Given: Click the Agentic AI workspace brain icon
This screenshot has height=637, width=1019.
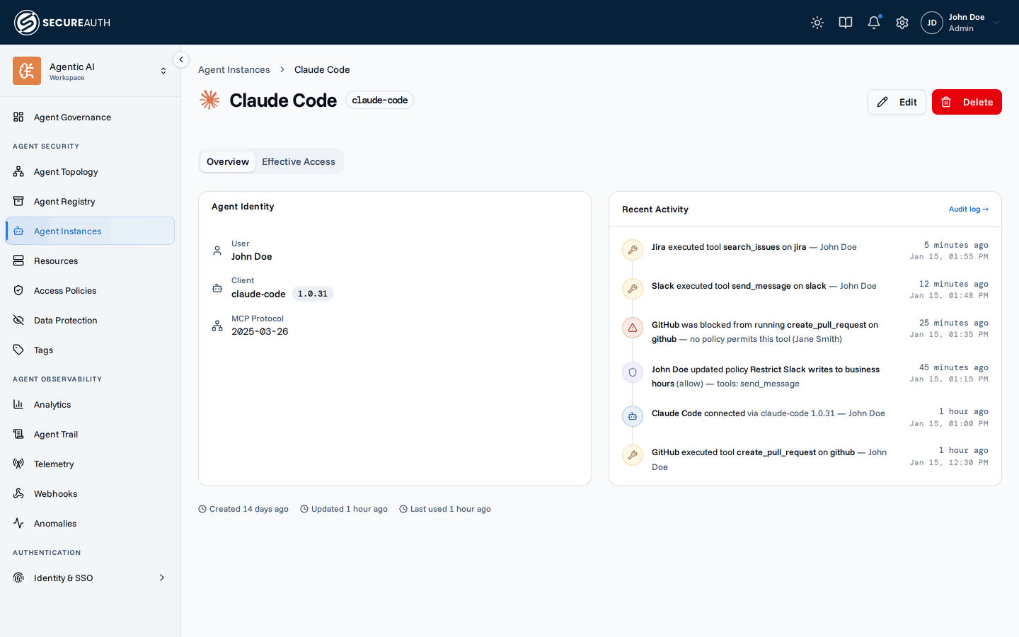Looking at the screenshot, I should click(x=27, y=71).
